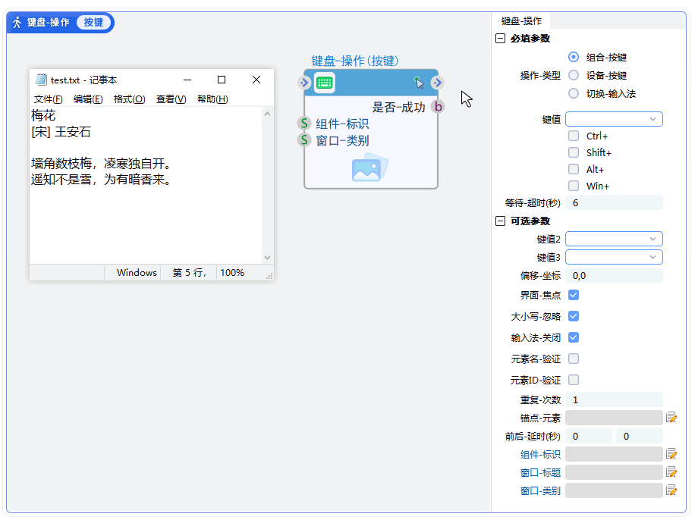Minimize the test.txt Notepad window
Image resolution: width=698 pixels, height=520 pixels.
pyautogui.click(x=187, y=80)
